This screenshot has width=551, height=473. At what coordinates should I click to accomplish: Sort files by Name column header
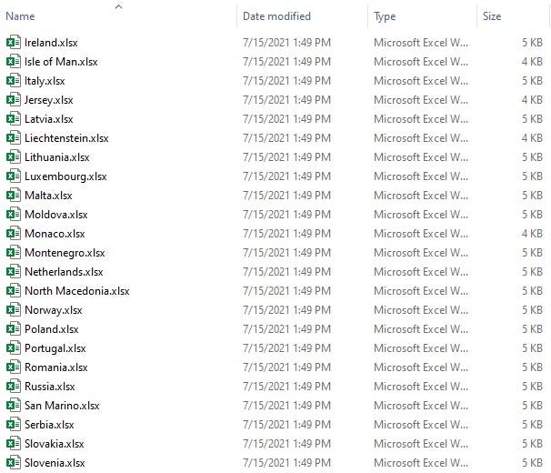coord(20,16)
